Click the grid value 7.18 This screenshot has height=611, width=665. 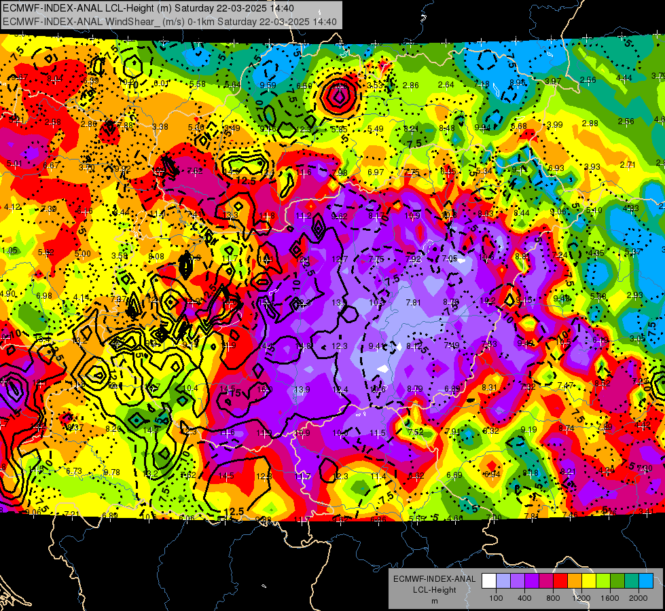click(x=482, y=84)
